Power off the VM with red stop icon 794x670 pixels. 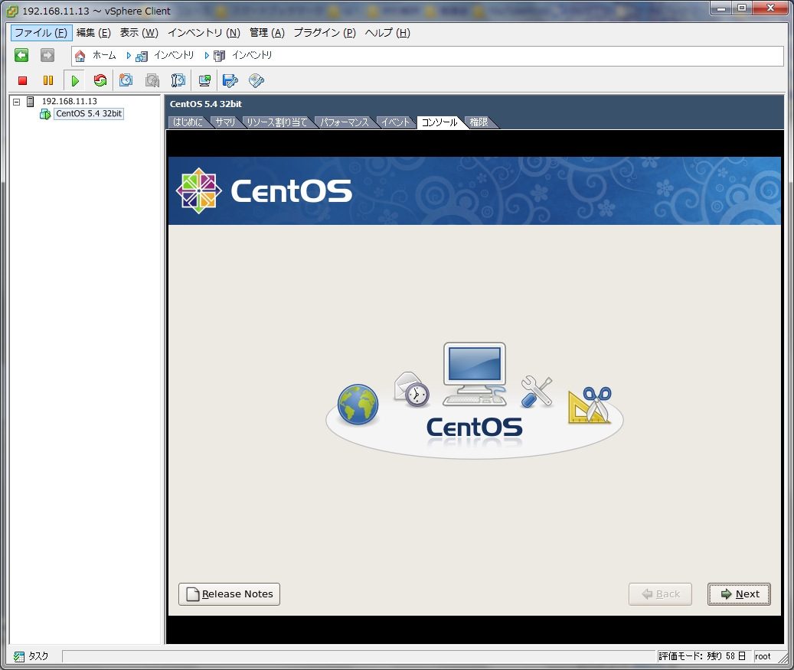click(x=22, y=80)
